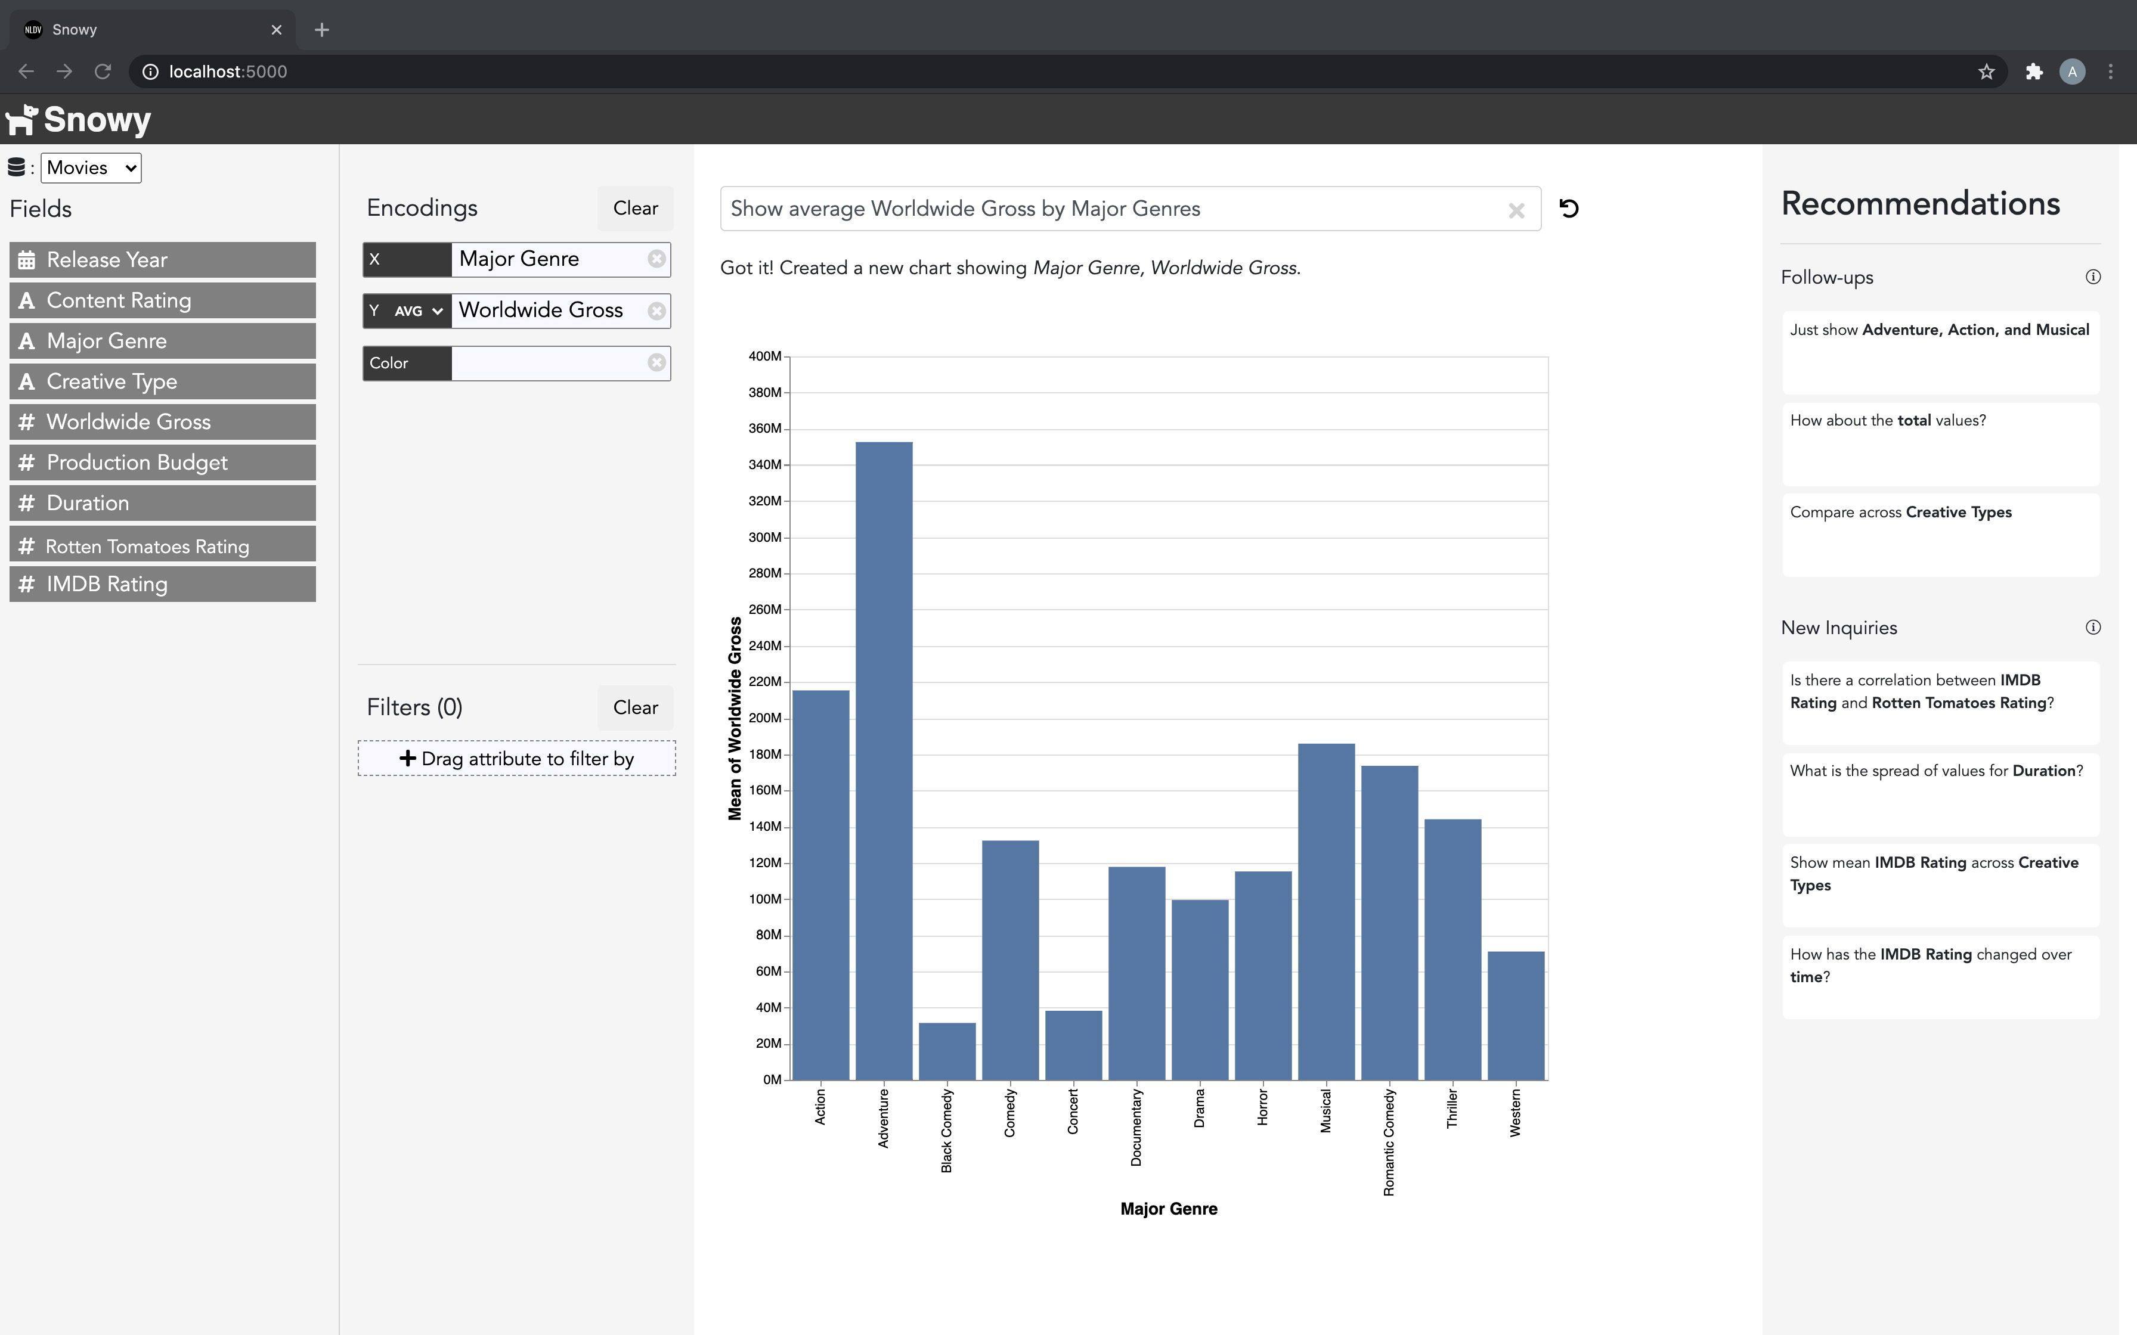This screenshot has width=2137, height=1335.
Task: Open the browser three-dot menu
Action: tap(2111, 72)
